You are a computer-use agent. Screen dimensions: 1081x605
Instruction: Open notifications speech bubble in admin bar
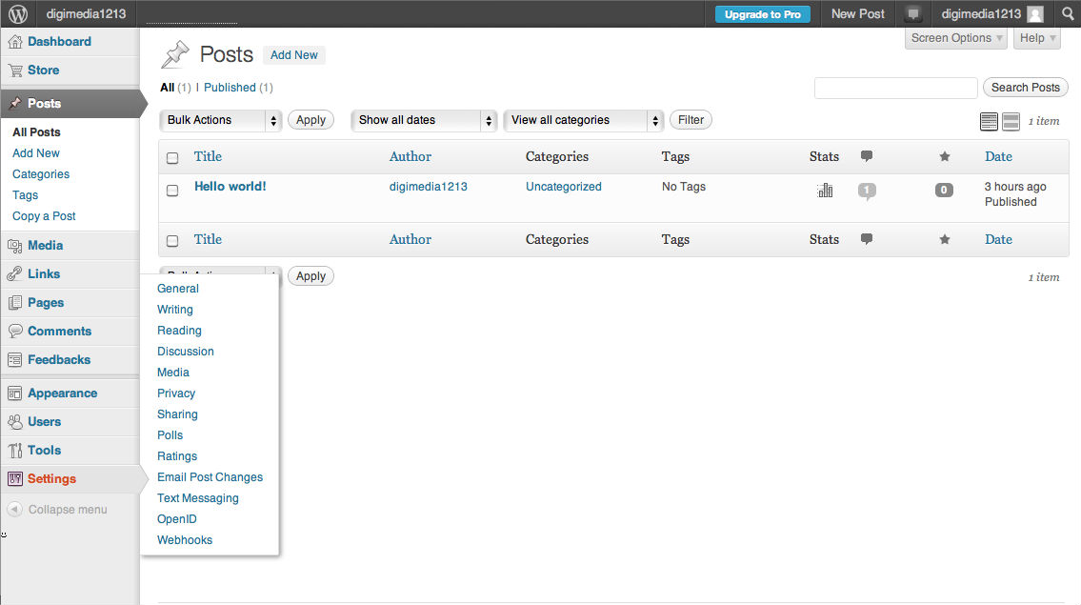tap(913, 13)
